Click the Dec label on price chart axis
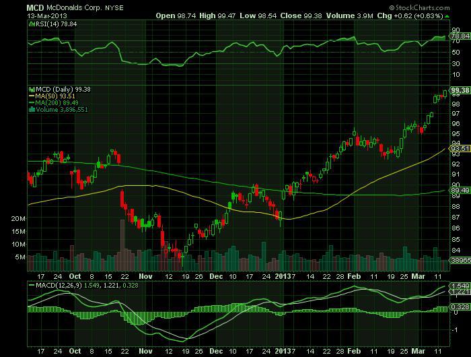This screenshot has width=471, height=357. click(x=216, y=276)
